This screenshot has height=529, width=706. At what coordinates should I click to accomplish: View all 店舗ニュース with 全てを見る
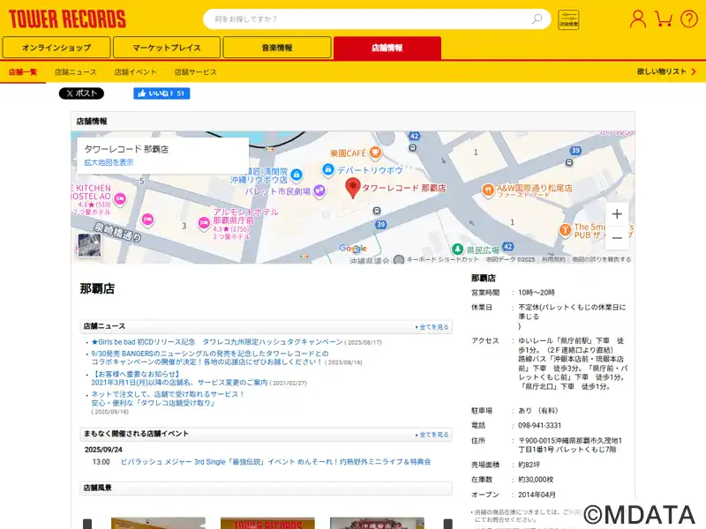432,327
